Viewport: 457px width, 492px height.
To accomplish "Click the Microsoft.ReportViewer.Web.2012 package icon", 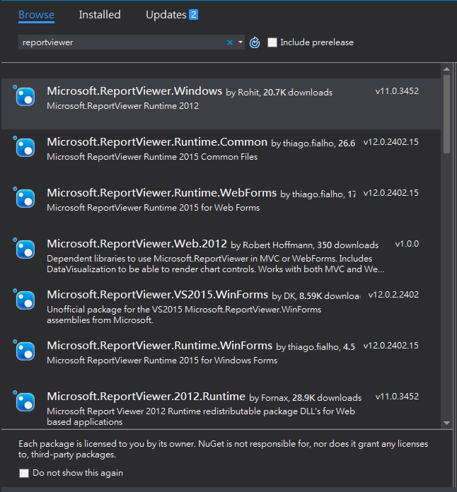I will pyautogui.click(x=25, y=250).
